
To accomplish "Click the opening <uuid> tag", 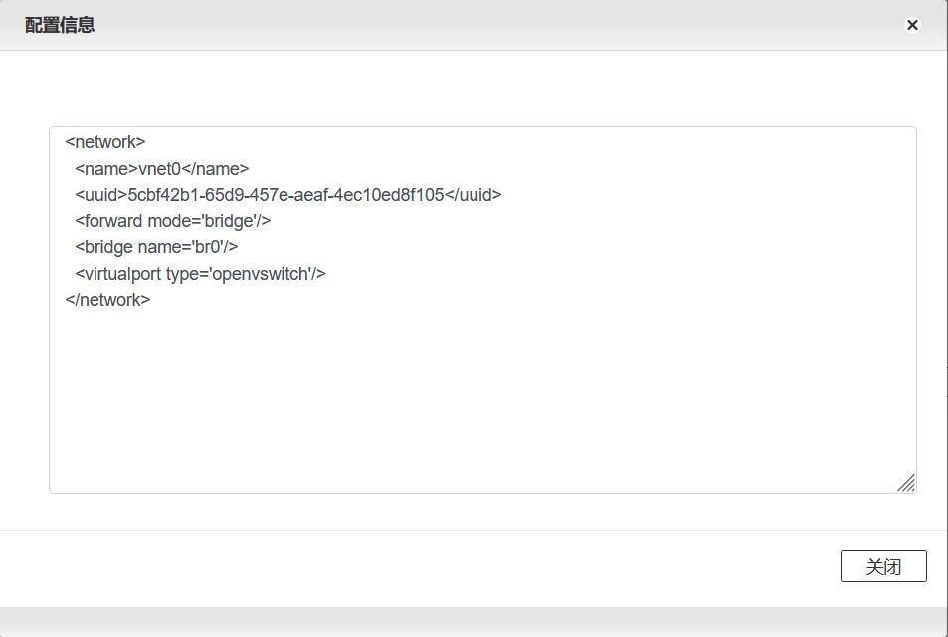I will coord(101,195).
